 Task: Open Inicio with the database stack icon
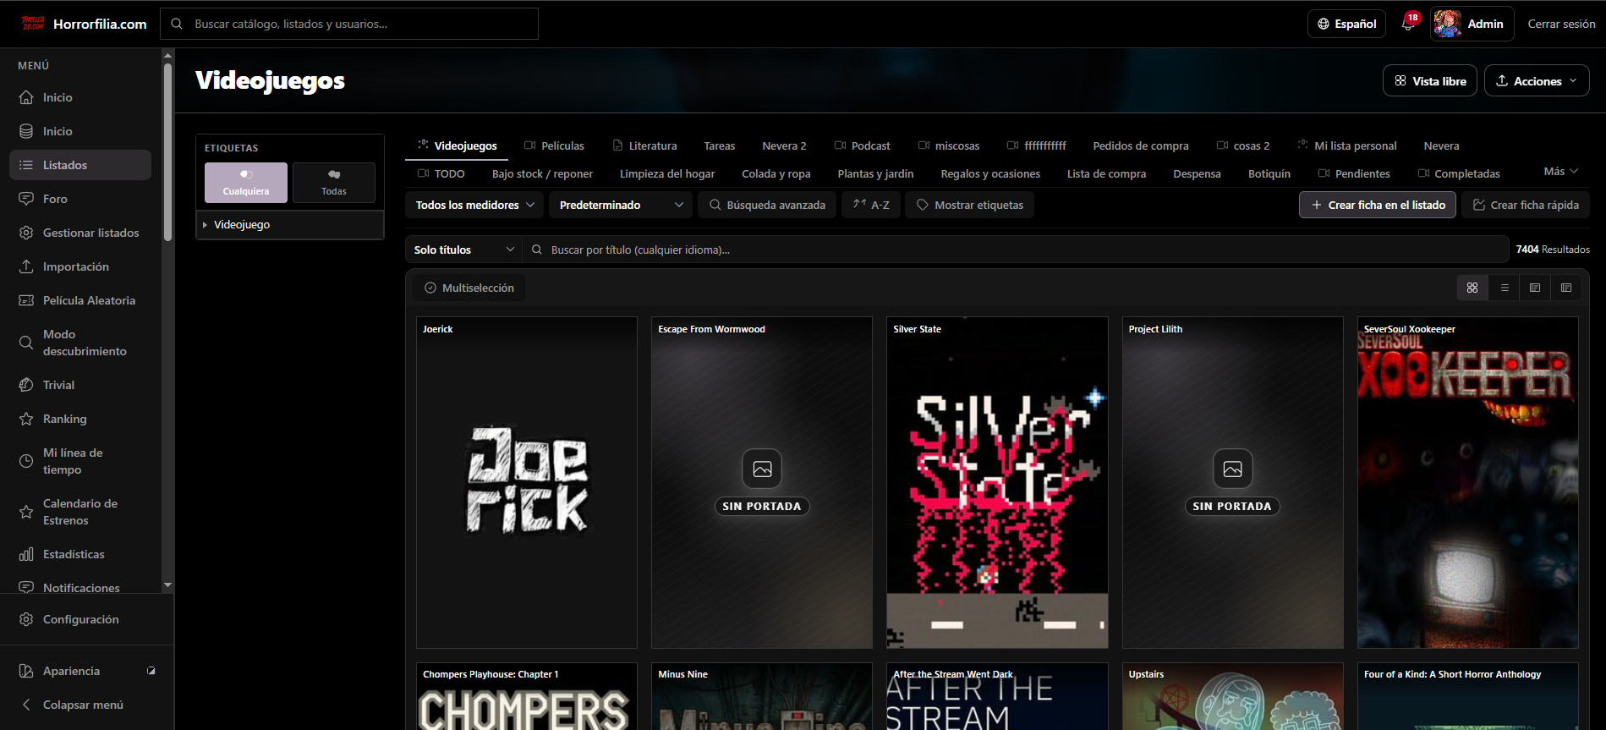[80, 131]
